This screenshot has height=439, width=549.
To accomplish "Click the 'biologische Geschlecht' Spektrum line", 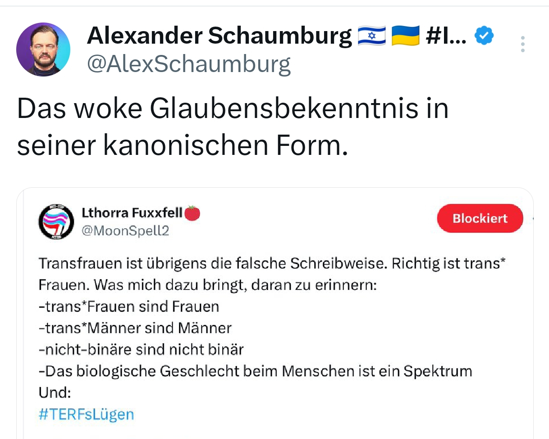I will 256,371.
